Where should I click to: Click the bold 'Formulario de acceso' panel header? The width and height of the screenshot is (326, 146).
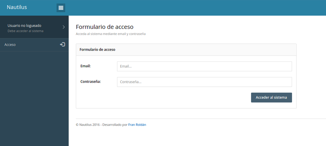[97, 50]
